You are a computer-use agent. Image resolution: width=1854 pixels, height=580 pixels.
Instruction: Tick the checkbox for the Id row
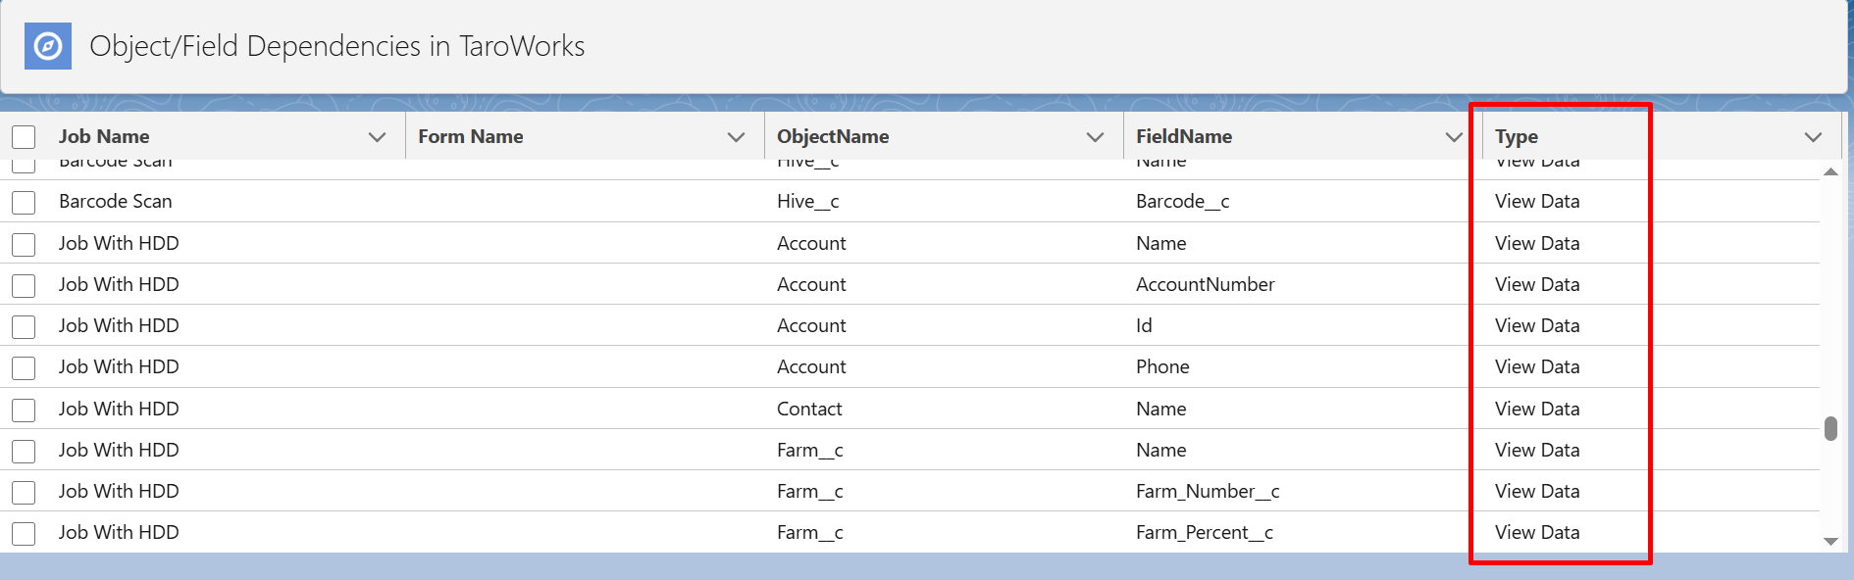[24, 326]
